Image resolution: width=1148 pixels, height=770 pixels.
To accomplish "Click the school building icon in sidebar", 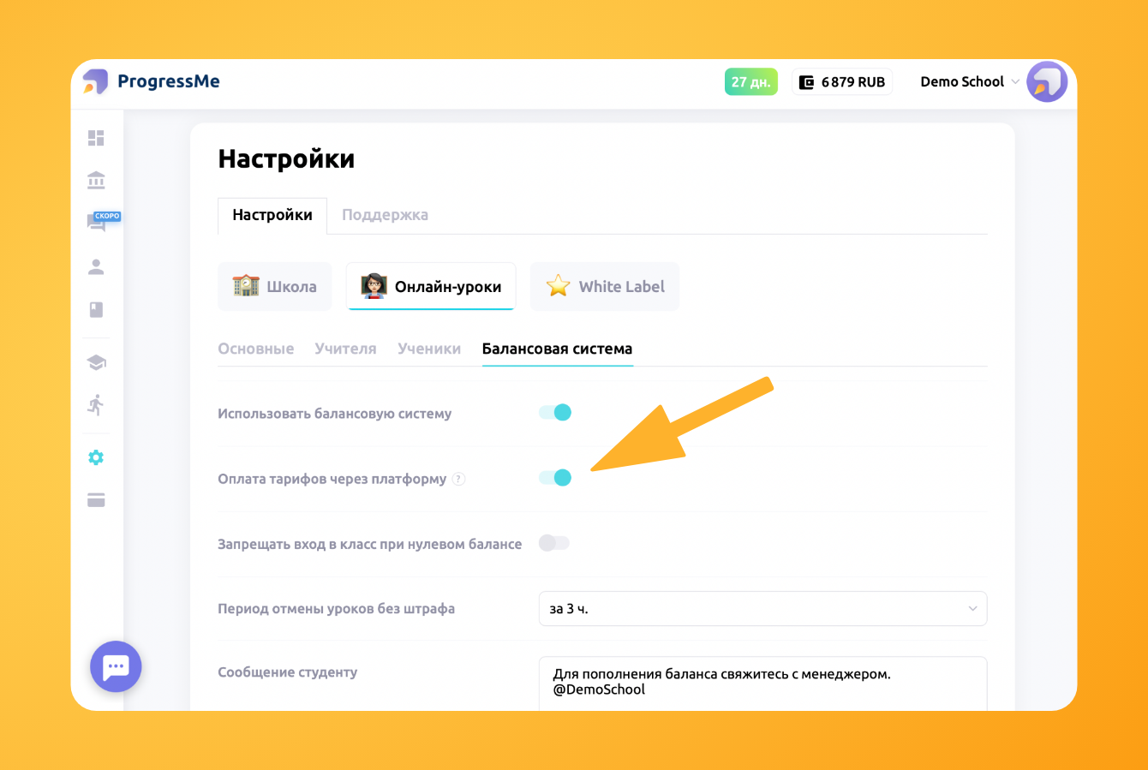I will coord(96,180).
